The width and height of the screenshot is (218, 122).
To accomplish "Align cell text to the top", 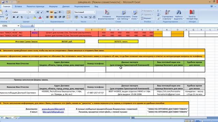I will coord(47,12).
